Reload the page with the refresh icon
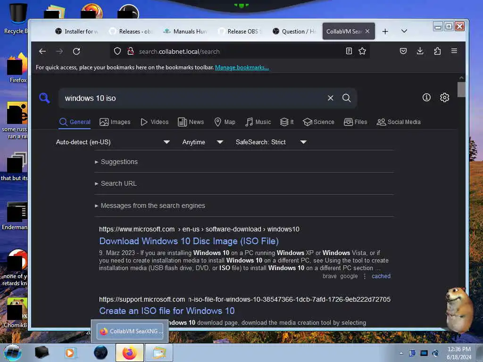The image size is (483, 362). pos(76,51)
